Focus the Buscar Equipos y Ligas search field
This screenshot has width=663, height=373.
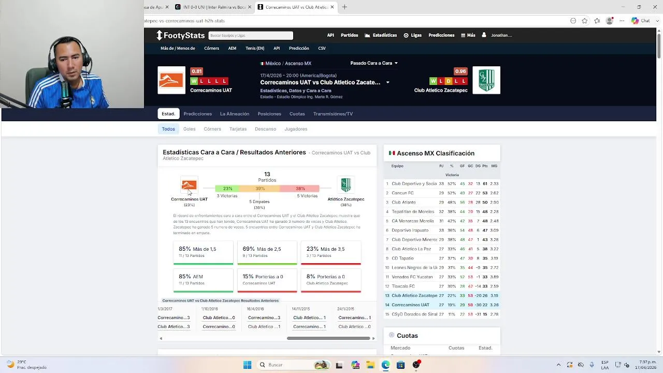click(x=251, y=35)
